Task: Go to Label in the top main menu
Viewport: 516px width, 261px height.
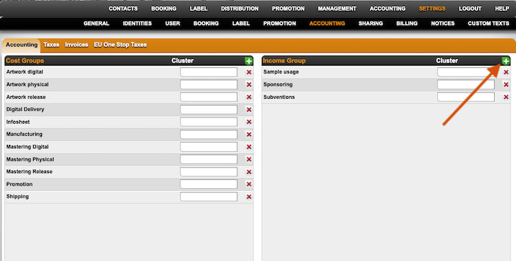Action: pyautogui.click(x=198, y=8)
